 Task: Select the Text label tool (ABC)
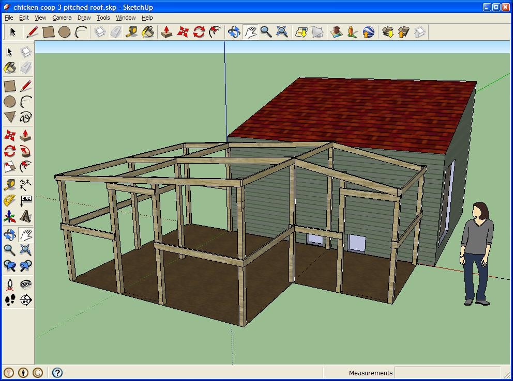(x=26, y=201)
